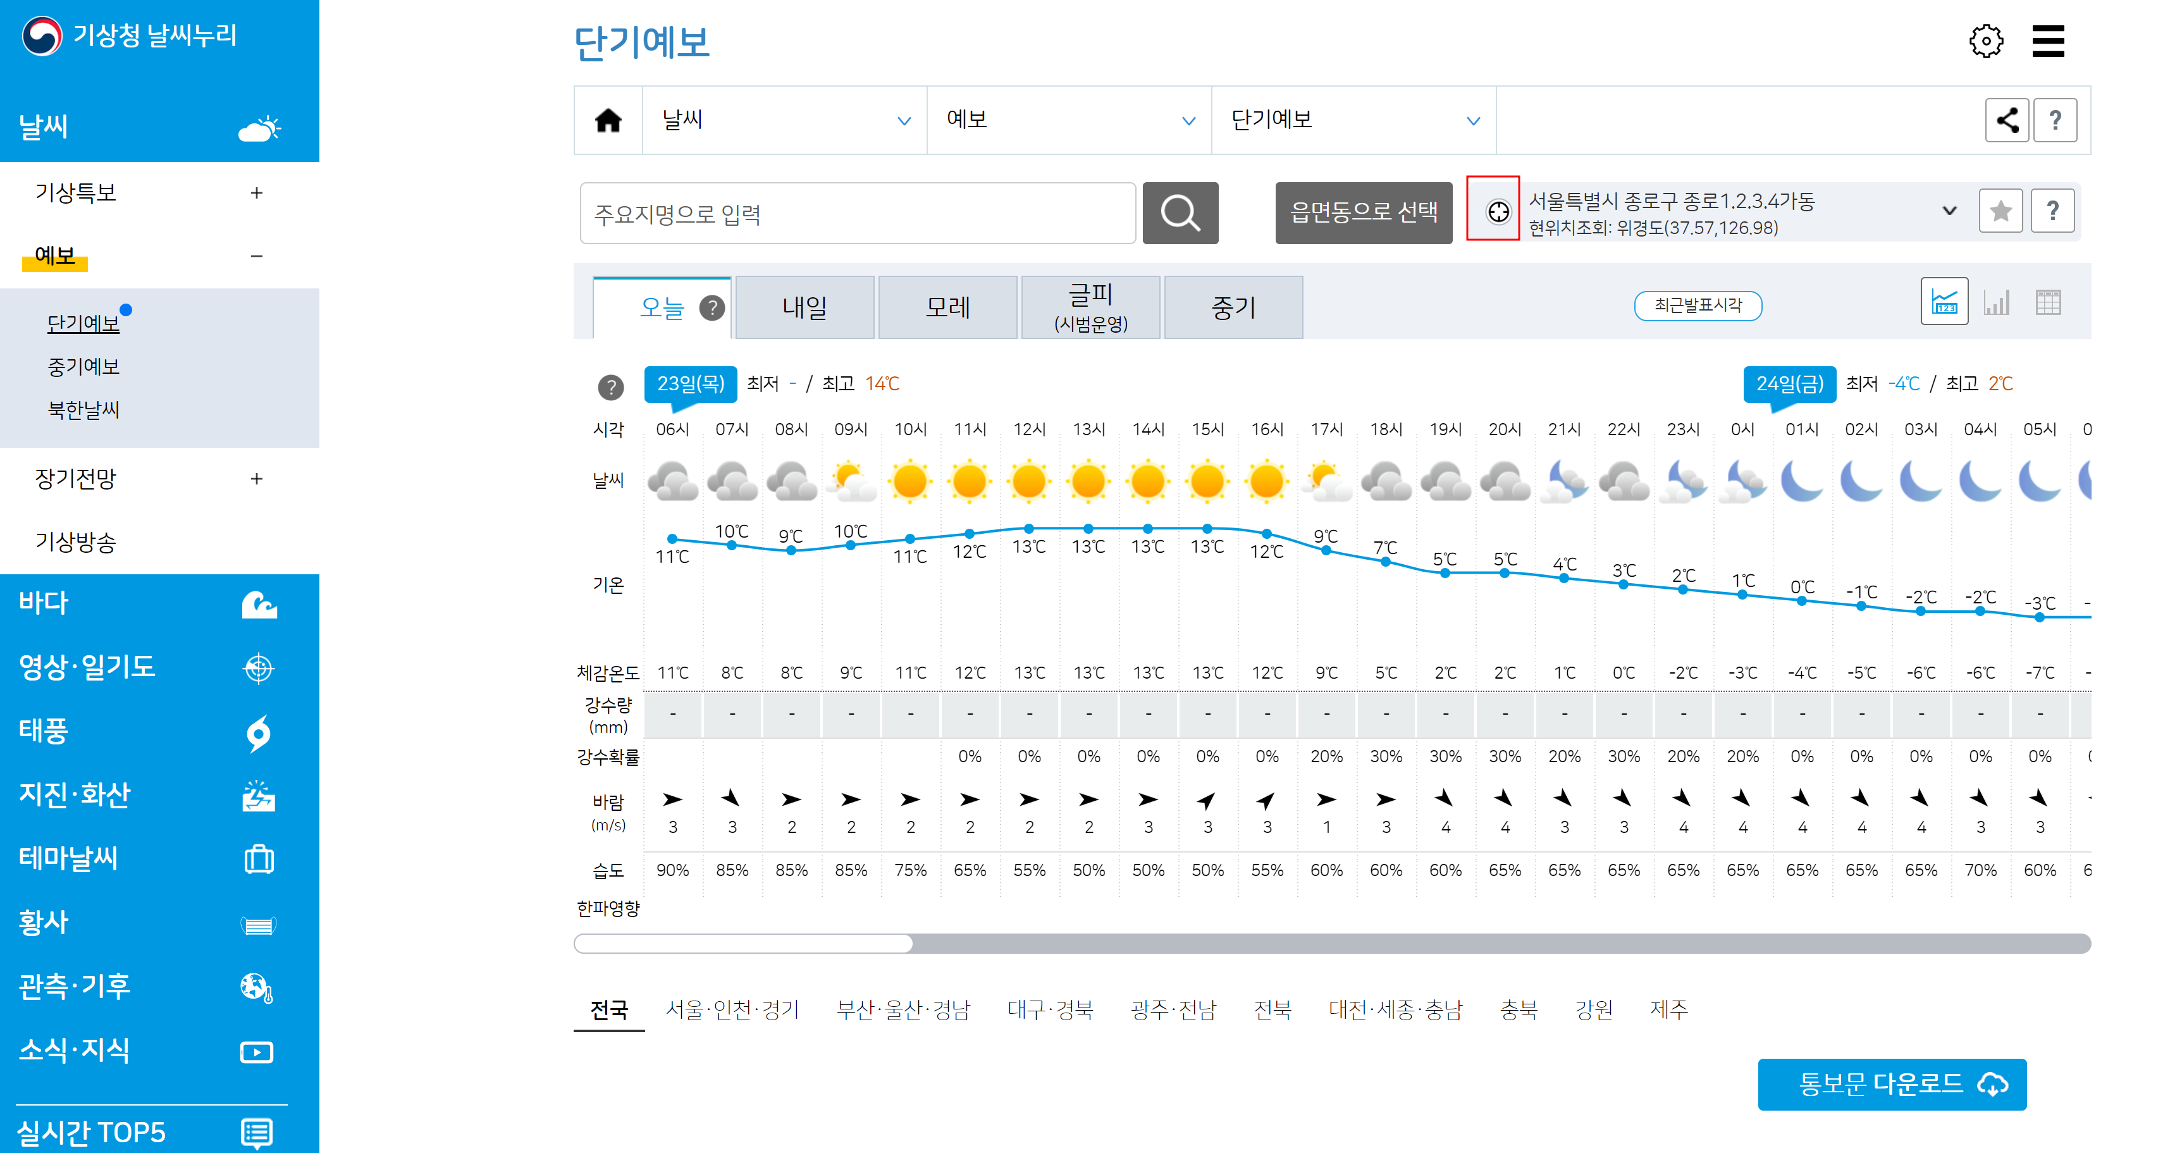Select the line graph view icon

(1944, 302)
